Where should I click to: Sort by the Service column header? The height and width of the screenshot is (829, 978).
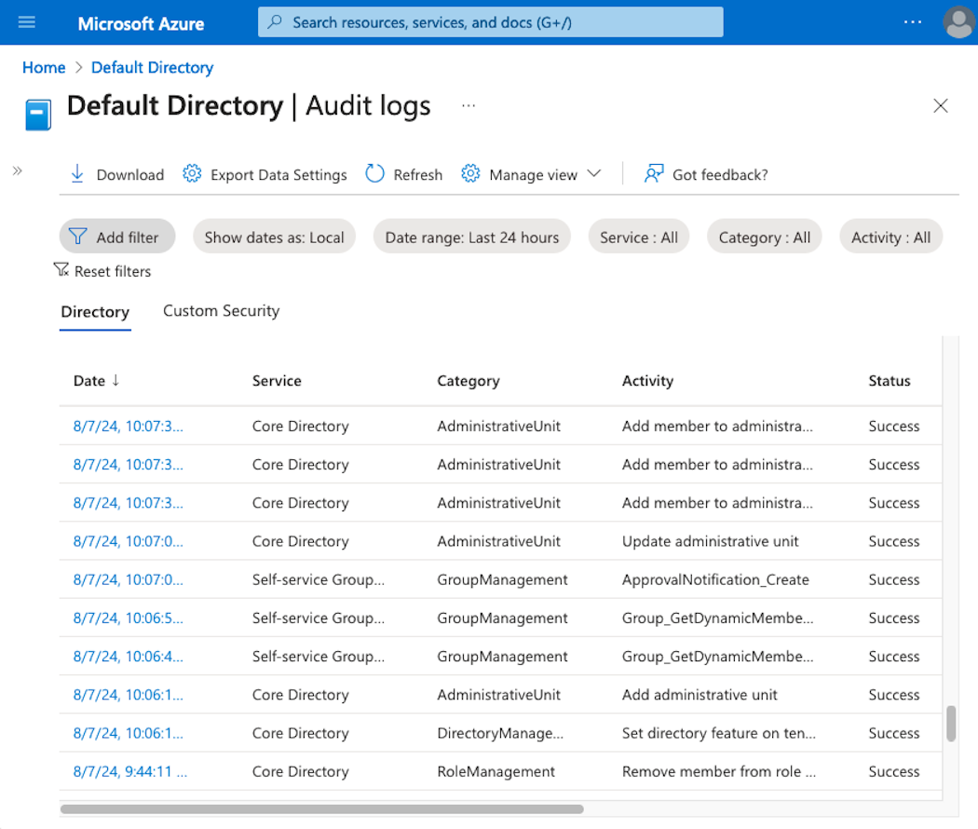pos(277,381)
